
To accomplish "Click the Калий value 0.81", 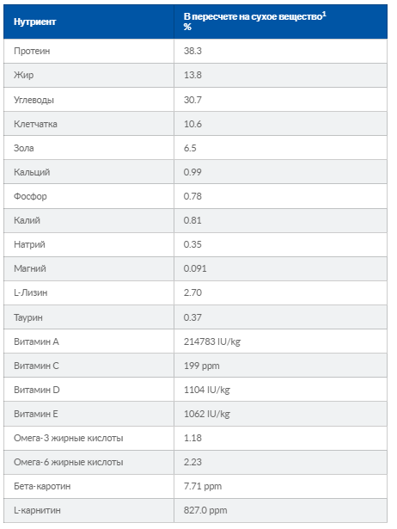I will (x=192, y=220).
